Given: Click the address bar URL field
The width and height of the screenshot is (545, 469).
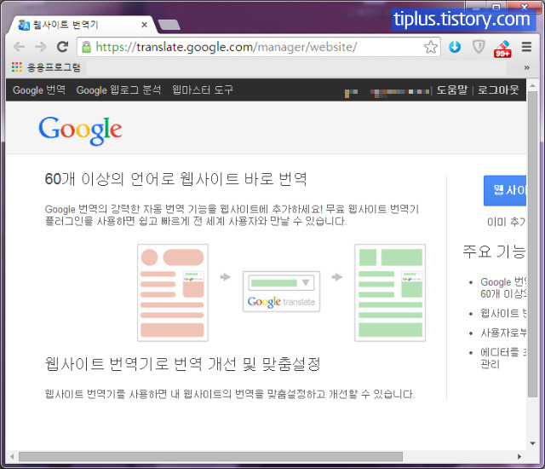Looking at the screenshot, I should pos(259,47).
